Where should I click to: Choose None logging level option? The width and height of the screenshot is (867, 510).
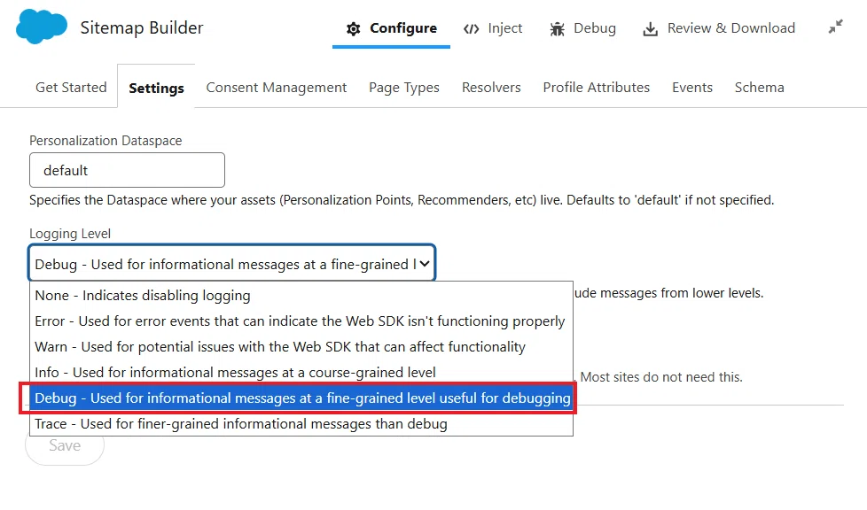pos(301,296)
